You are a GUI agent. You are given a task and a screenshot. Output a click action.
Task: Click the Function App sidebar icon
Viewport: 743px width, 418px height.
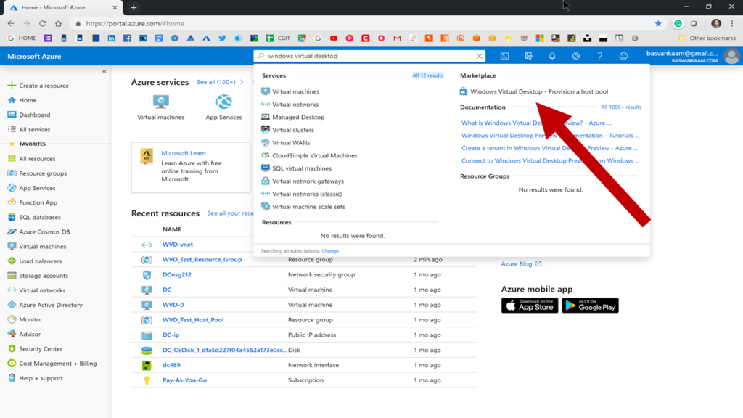(12, 202)
